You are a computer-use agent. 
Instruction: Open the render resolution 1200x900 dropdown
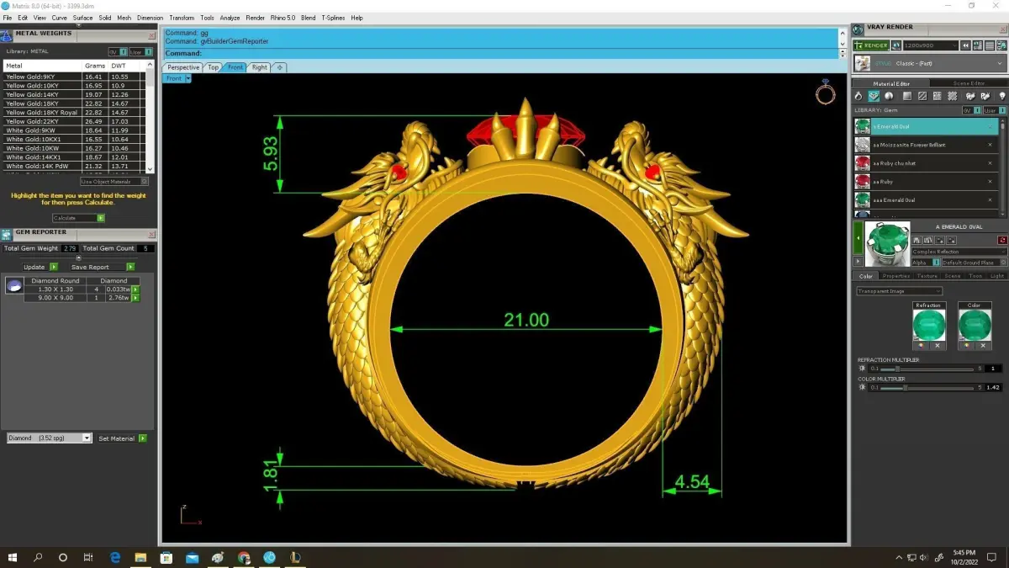930,45
